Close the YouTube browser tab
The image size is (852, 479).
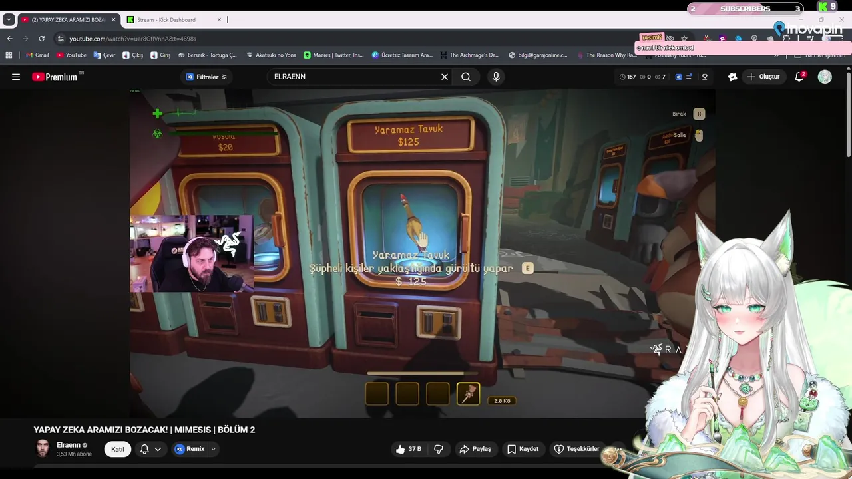coord(113,19)
